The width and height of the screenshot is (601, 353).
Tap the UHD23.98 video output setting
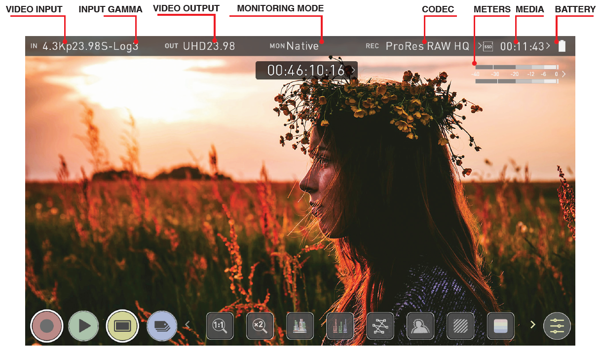tap(209, 46)
